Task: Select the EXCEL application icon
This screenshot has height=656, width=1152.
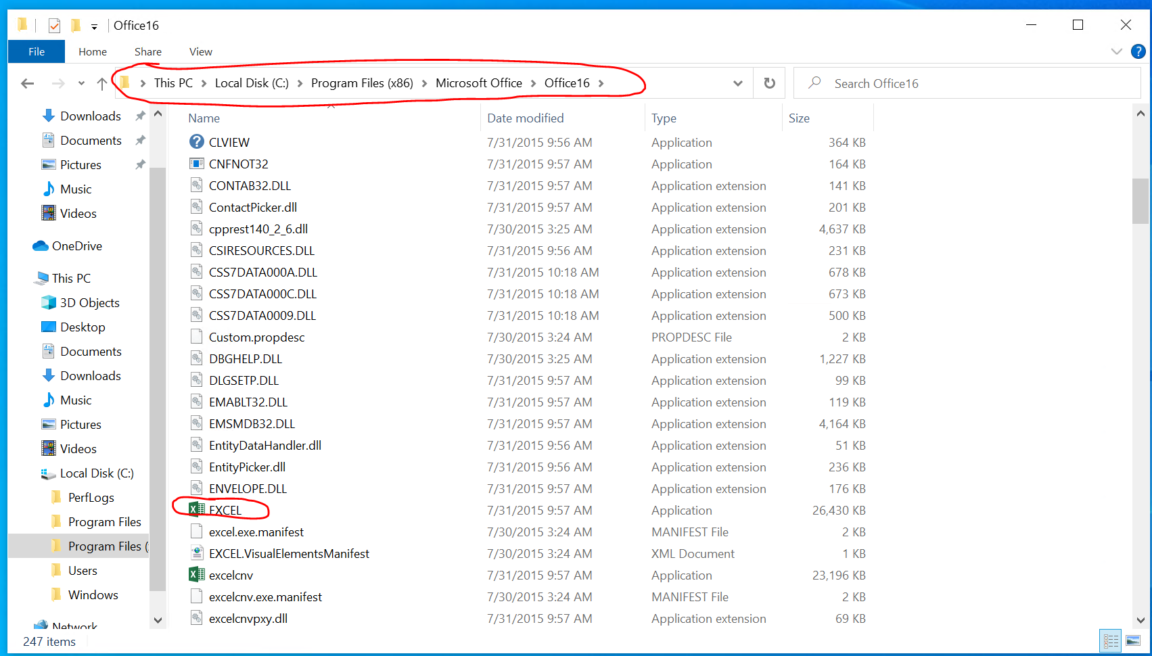Action: 197,510
